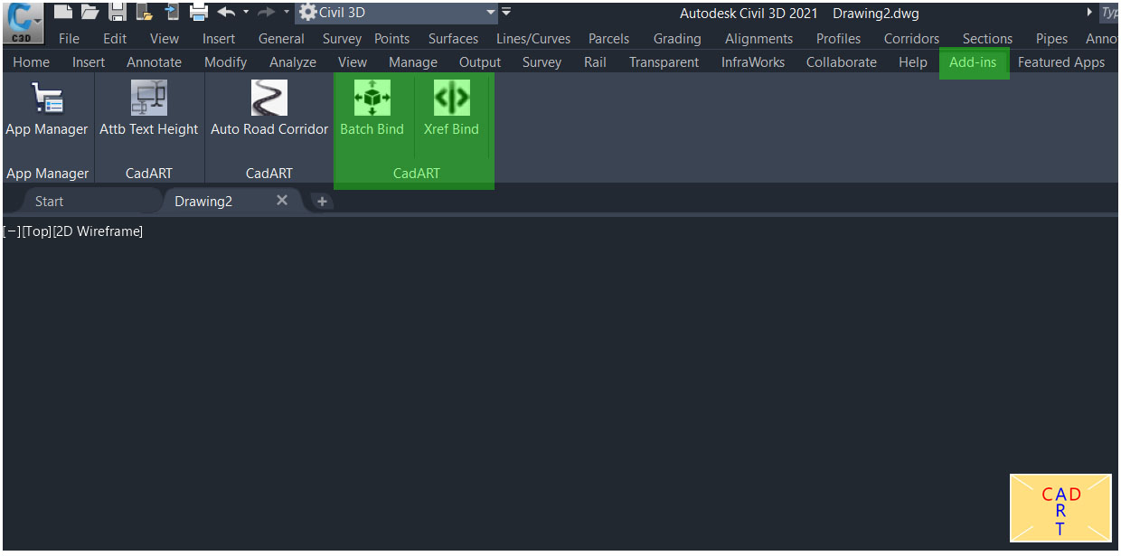
Task: Switch to the Featured Apps ribbon tab
Action: click(1061, 62)
